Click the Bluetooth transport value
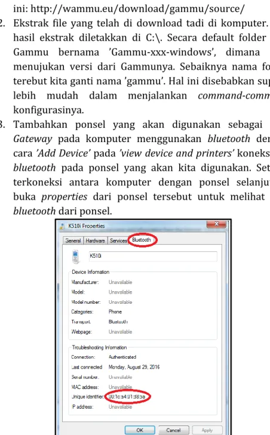The width and height of the screenshot is (270, 435). (x=118, y=322)
